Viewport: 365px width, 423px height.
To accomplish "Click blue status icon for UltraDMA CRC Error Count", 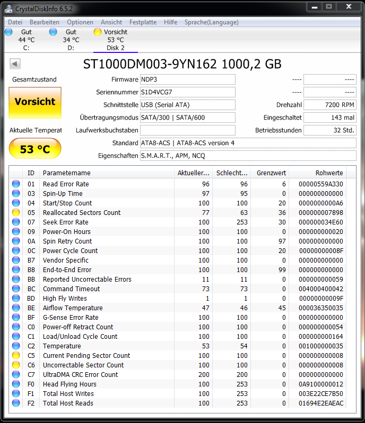I will point(16,374).
